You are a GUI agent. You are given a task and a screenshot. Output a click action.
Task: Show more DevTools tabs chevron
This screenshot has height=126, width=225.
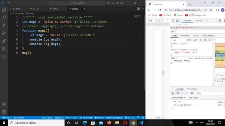pyautogui.click(x=206, y=20)
